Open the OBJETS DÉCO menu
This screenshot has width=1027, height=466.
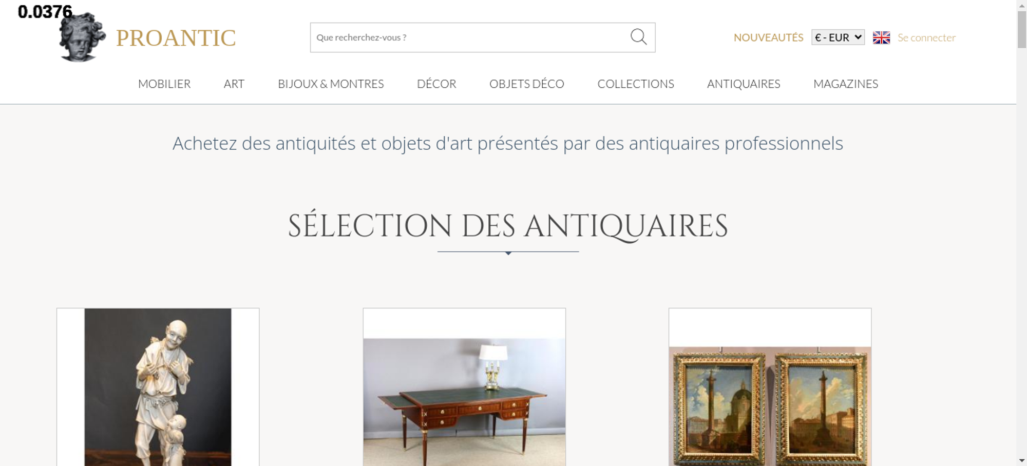[x=527, y=84]
